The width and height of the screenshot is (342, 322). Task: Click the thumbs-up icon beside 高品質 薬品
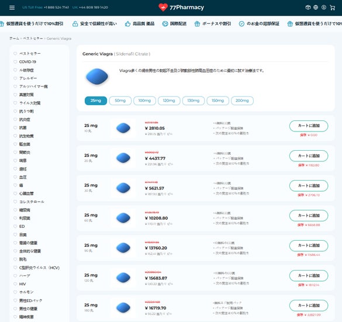click(127, 24)
